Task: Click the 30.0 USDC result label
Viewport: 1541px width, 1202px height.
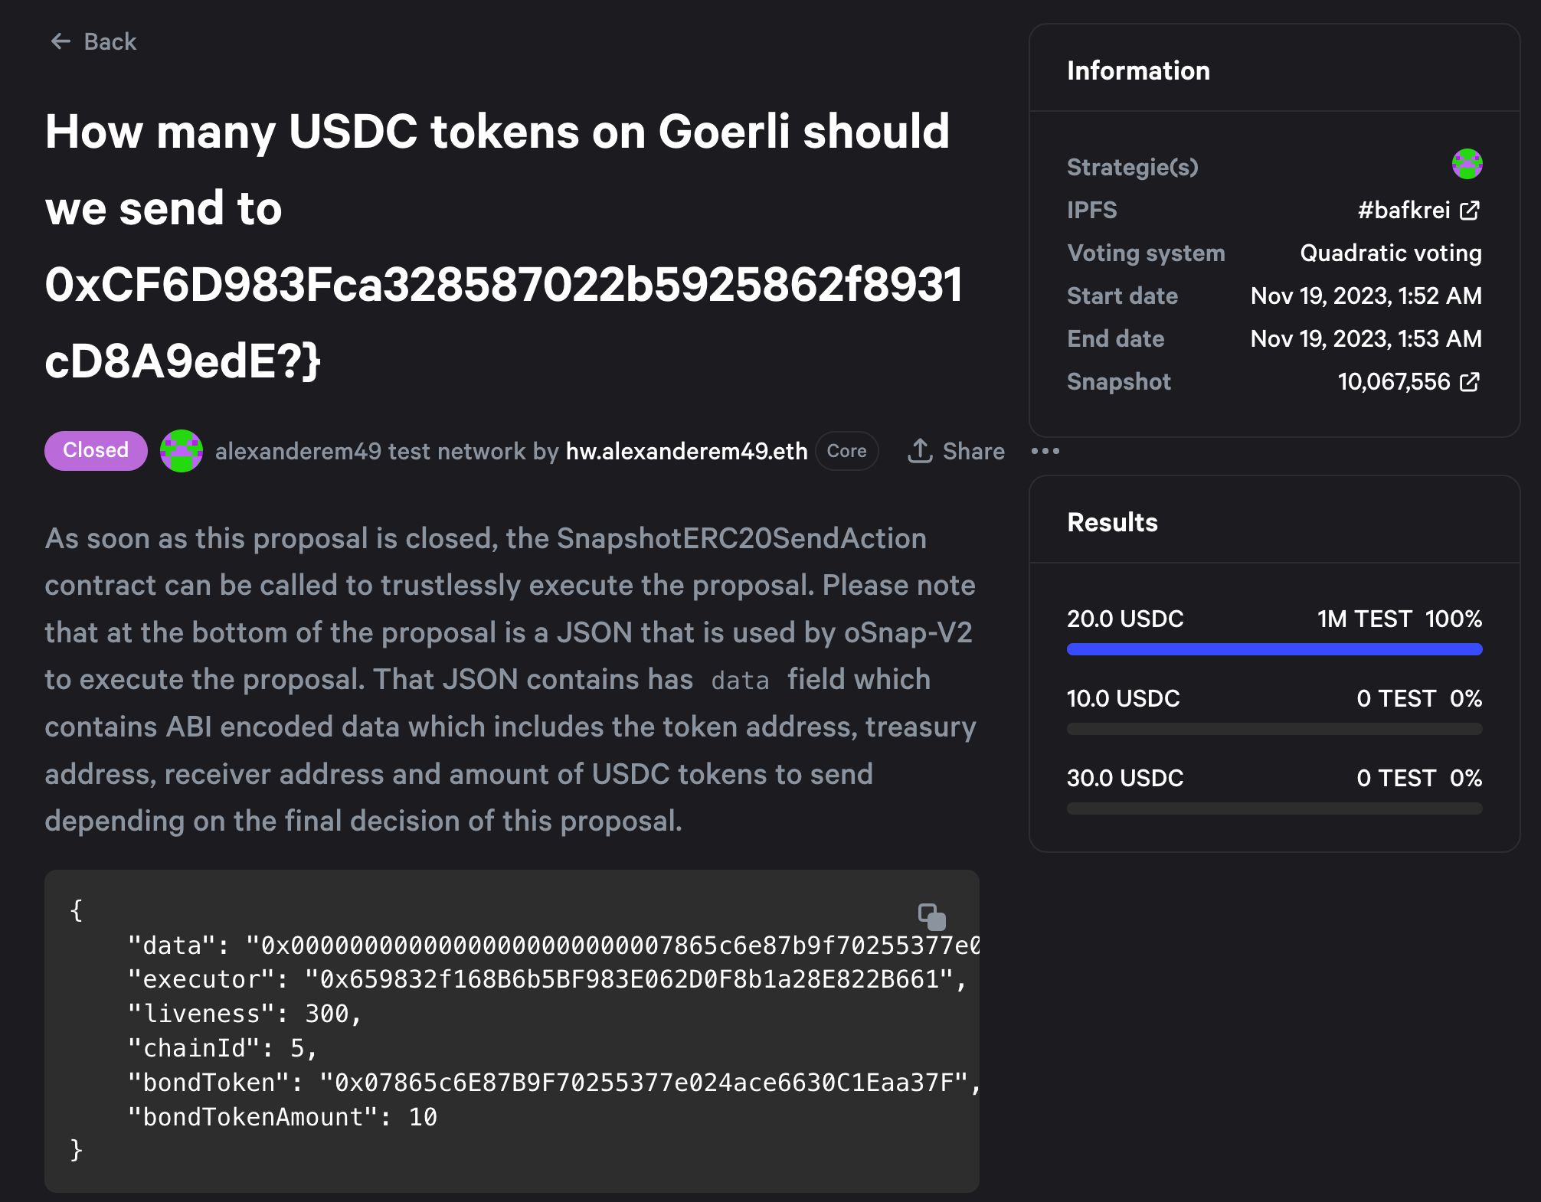Action: [1125, 778]
